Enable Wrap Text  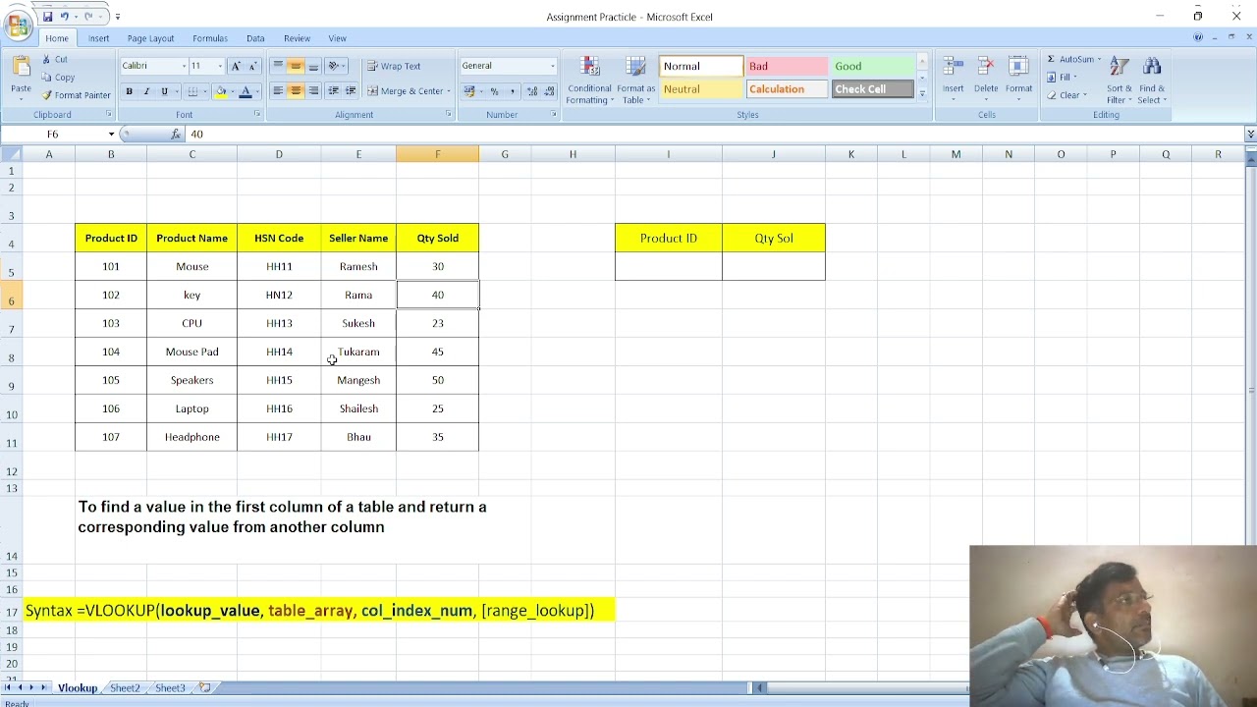[394, 66]
